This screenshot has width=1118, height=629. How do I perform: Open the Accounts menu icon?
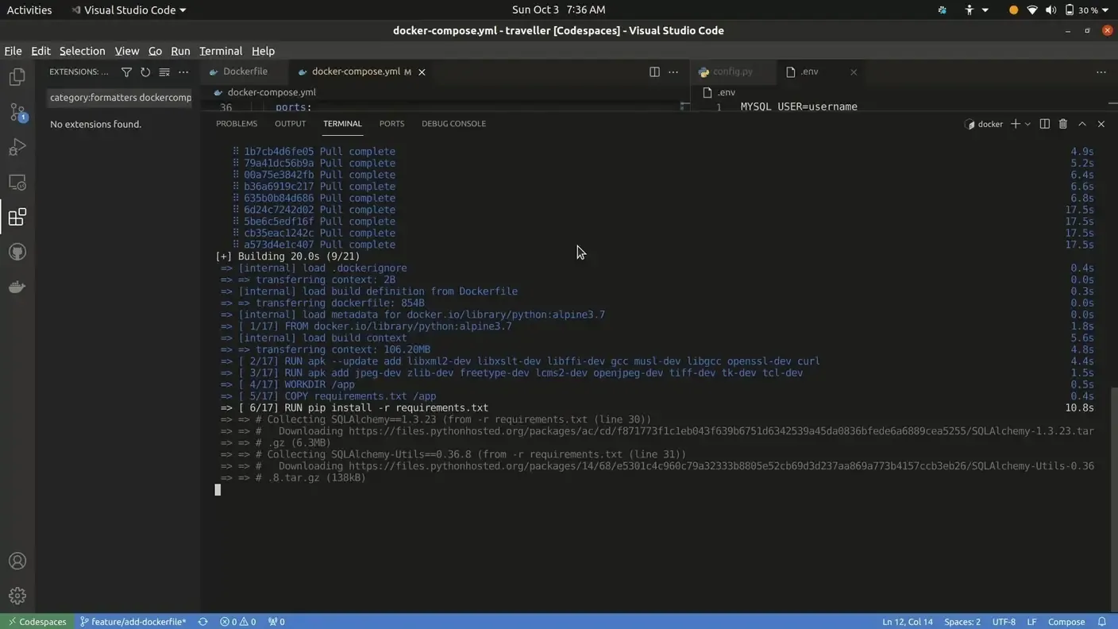[x=17, y=561]
